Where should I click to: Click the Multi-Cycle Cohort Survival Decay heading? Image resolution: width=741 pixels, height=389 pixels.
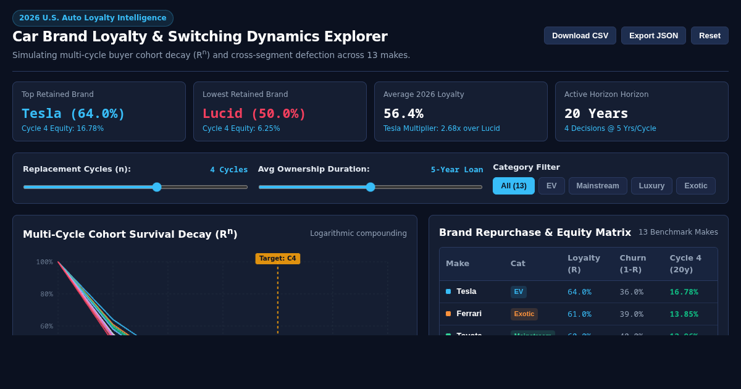(130, 233)
